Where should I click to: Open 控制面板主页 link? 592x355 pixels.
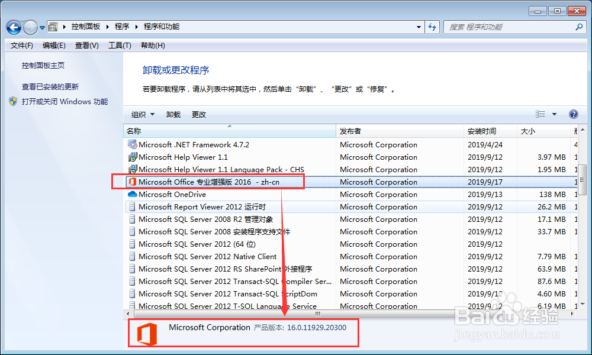[43, 65]
